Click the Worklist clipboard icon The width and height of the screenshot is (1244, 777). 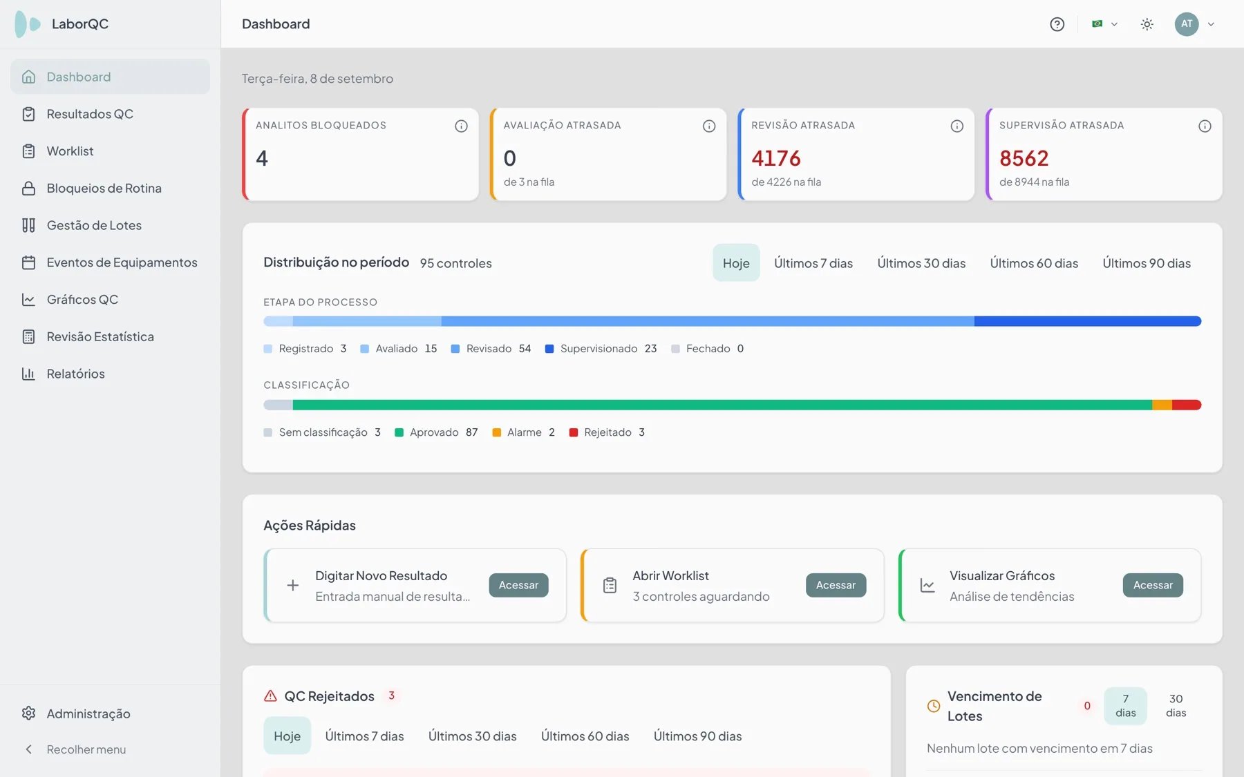28,151
